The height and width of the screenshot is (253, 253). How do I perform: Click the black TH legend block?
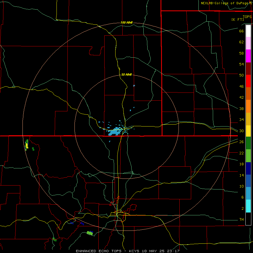point(248,219)
